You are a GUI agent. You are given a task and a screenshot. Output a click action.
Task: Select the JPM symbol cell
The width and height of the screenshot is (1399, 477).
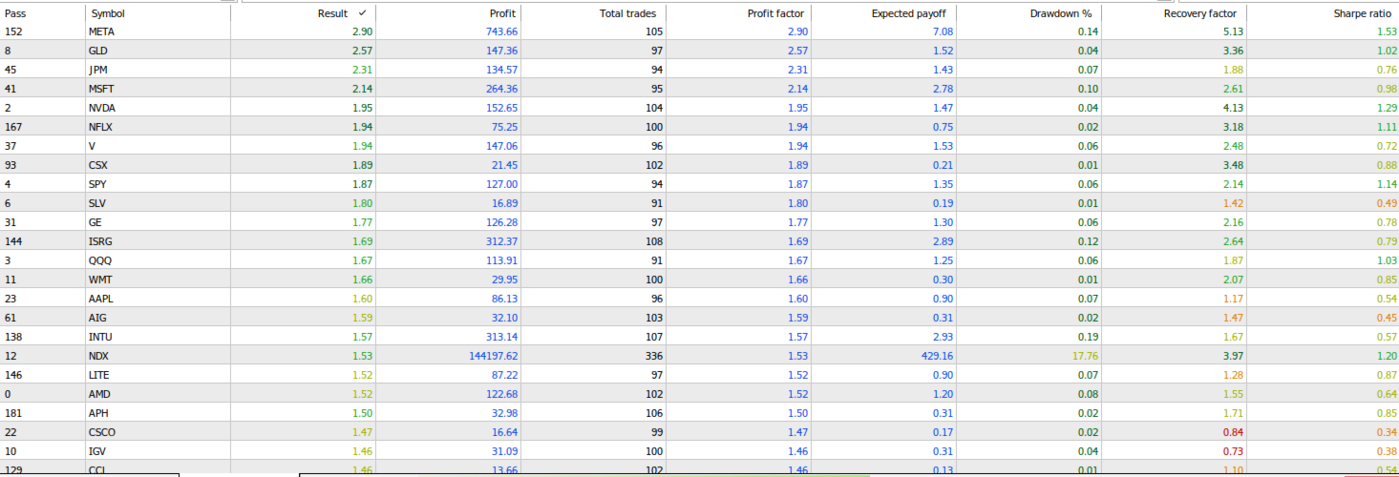(158, 70)
